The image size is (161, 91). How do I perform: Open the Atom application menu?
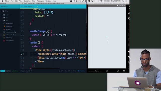pyautogui.click(x=7, y=1)
